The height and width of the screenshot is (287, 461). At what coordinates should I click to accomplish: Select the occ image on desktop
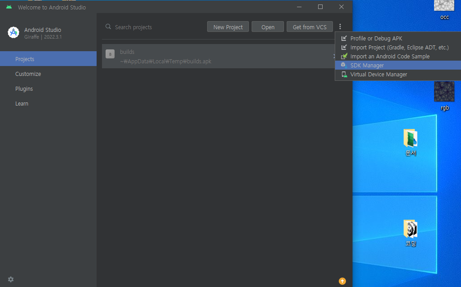click(444, 10)
